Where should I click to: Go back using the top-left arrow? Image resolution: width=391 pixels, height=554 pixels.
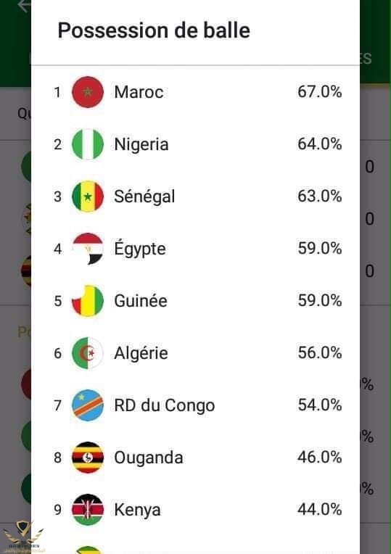click(x=24, y=5)
